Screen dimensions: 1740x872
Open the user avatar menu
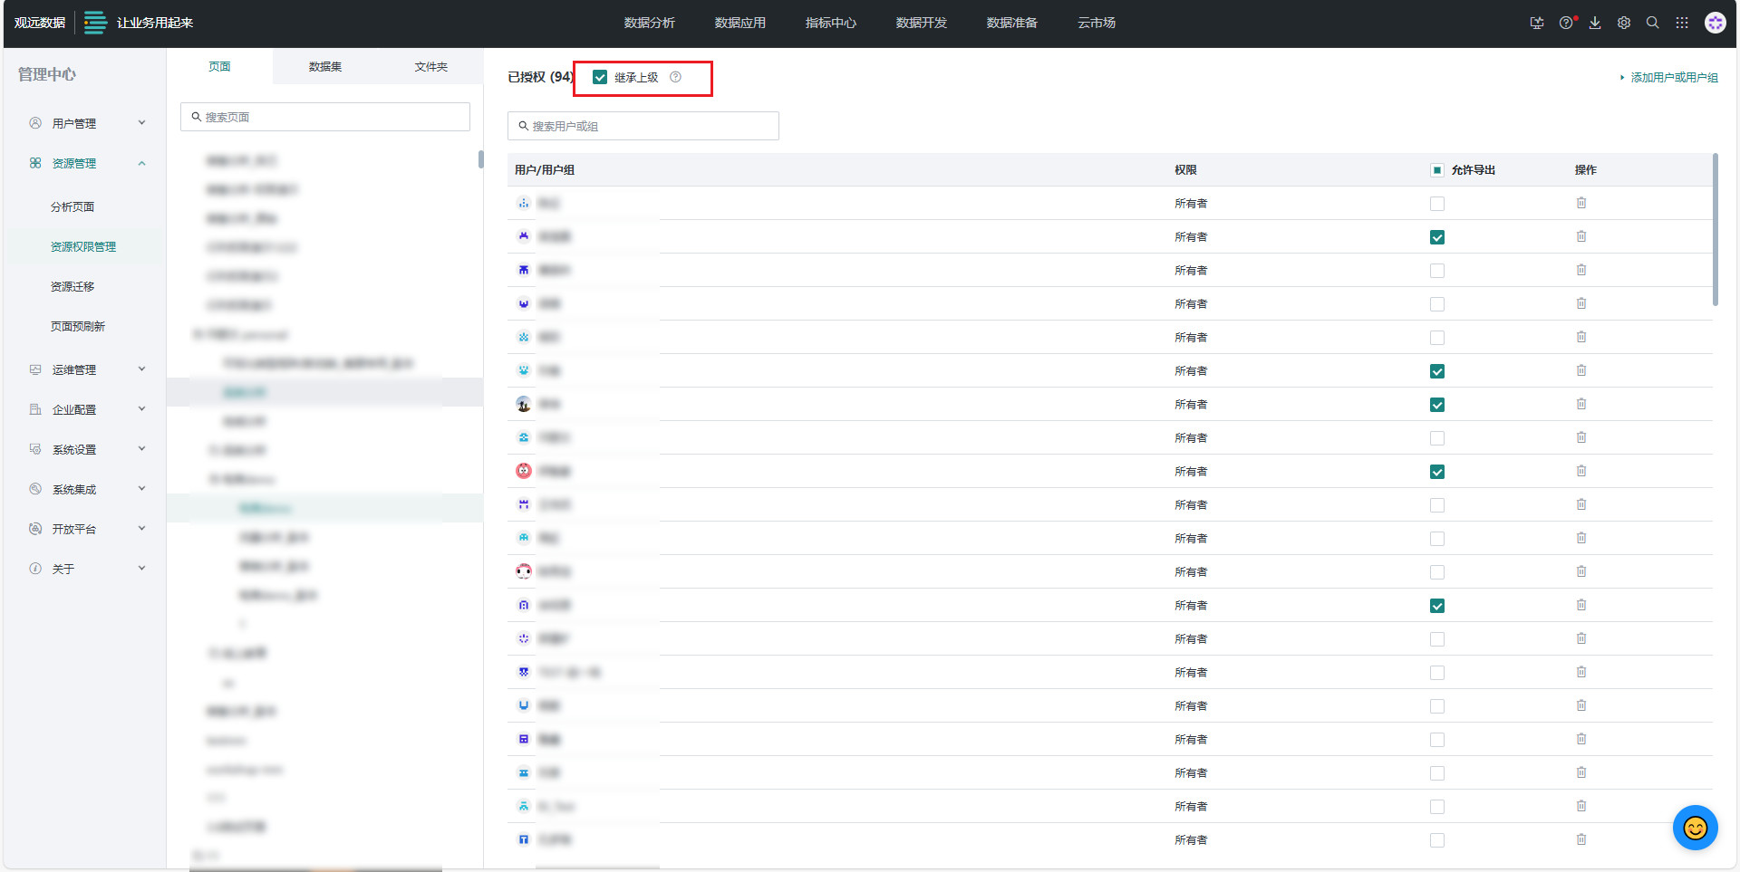click(x=1715, y=23)
